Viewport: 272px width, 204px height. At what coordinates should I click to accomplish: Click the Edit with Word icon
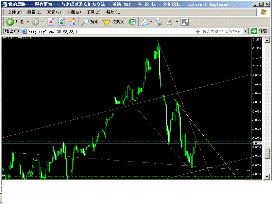[169, 22]
